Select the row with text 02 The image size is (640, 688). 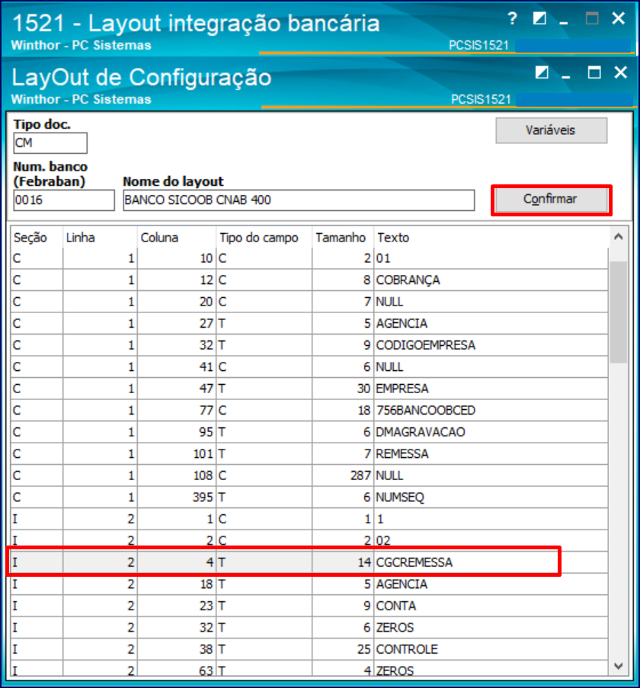click(x=309, y=541)
